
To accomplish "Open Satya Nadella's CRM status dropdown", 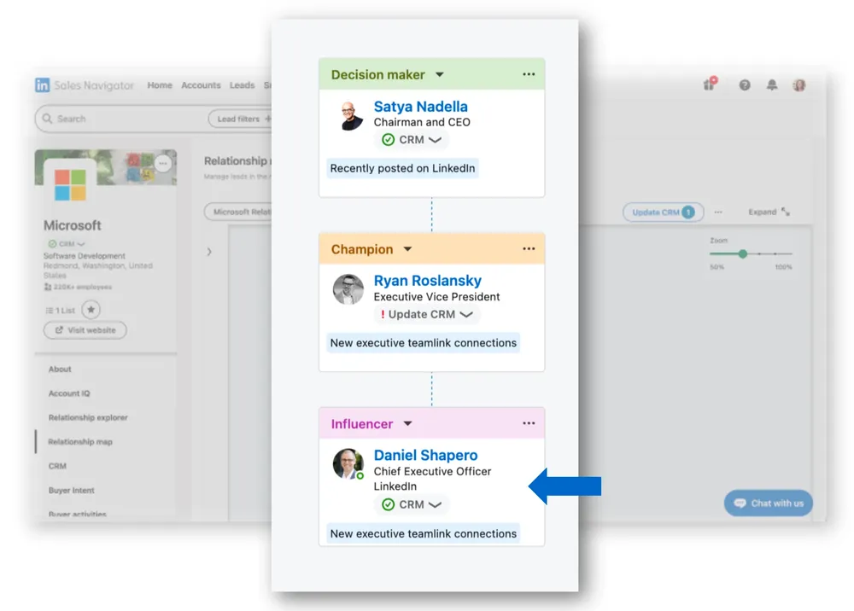I will [x=412, y=140].
